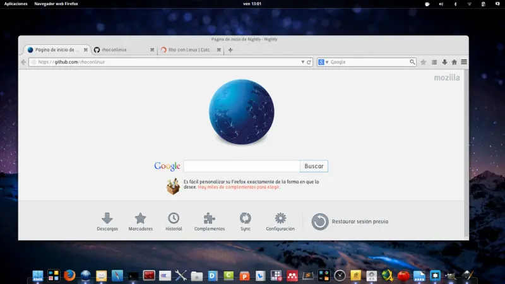Open the clock icon in the dock
This screenshot has height=284, width=505.
tap(340, 276)
